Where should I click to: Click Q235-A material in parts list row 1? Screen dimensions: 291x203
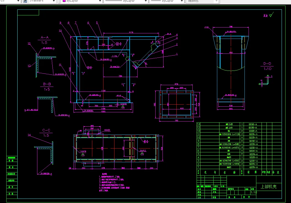(x=254, y=167)
